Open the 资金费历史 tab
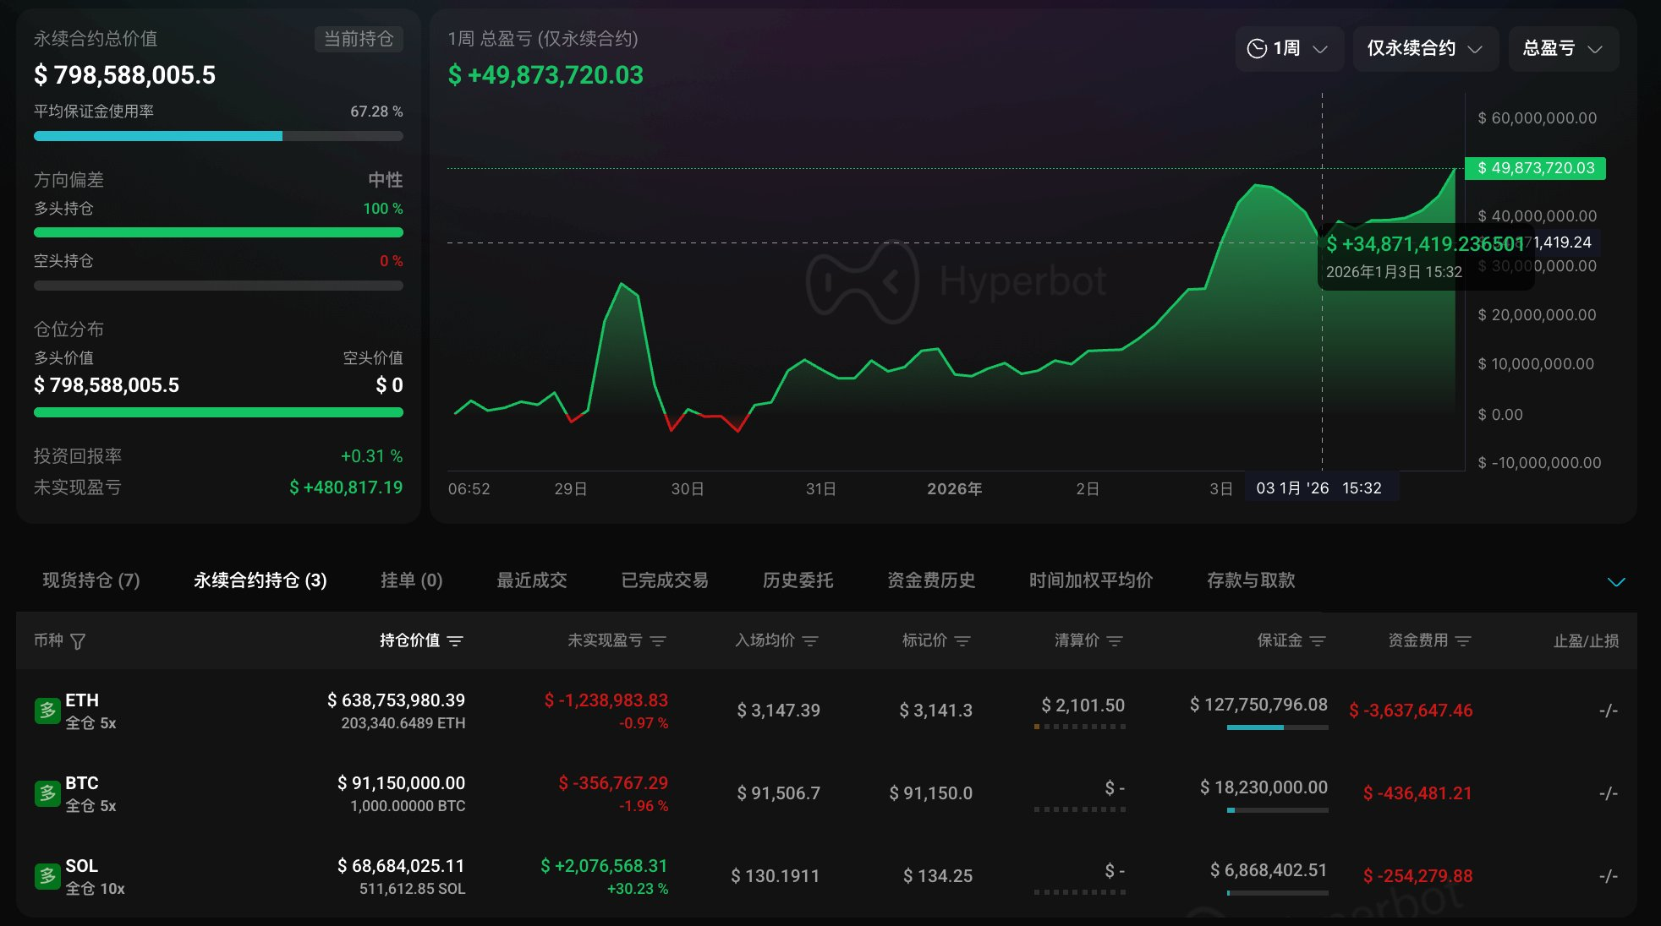Image resolution: width=1661 pixels, height=926 pixels. 930,580
